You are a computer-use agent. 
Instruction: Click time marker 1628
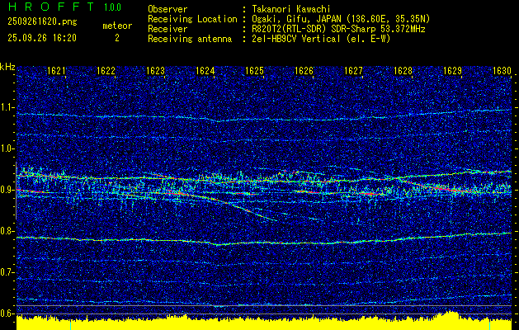tap(403, 70)
